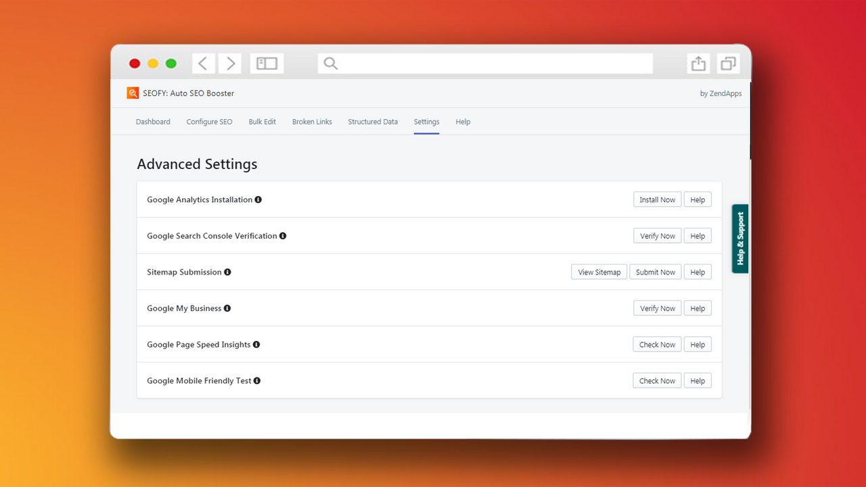The image size is (866, 487).
Task: Open info tooltip beside Google Analytics Installation
Action: pos(258,200)
